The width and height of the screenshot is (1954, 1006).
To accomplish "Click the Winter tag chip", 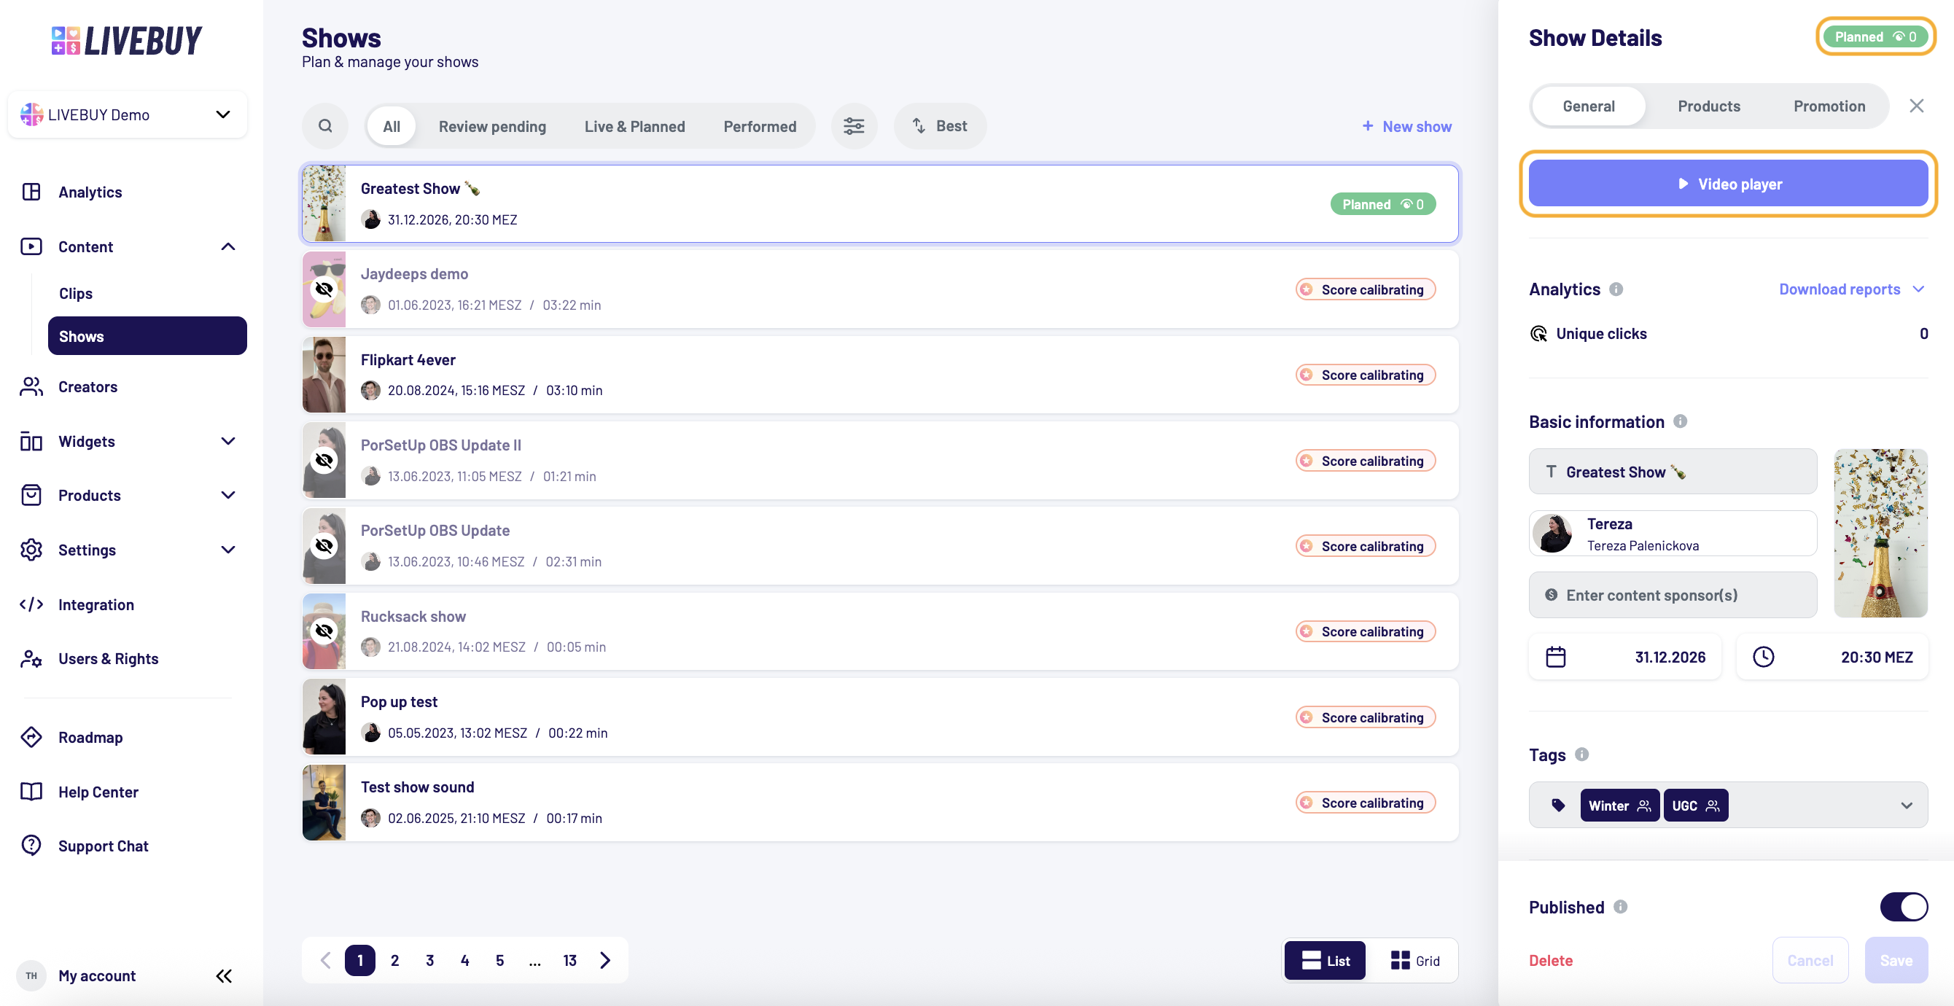I will 1619,805.
